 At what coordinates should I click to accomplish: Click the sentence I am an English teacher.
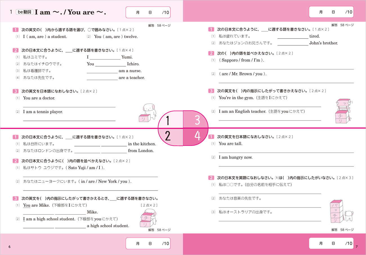pos(242,111)
